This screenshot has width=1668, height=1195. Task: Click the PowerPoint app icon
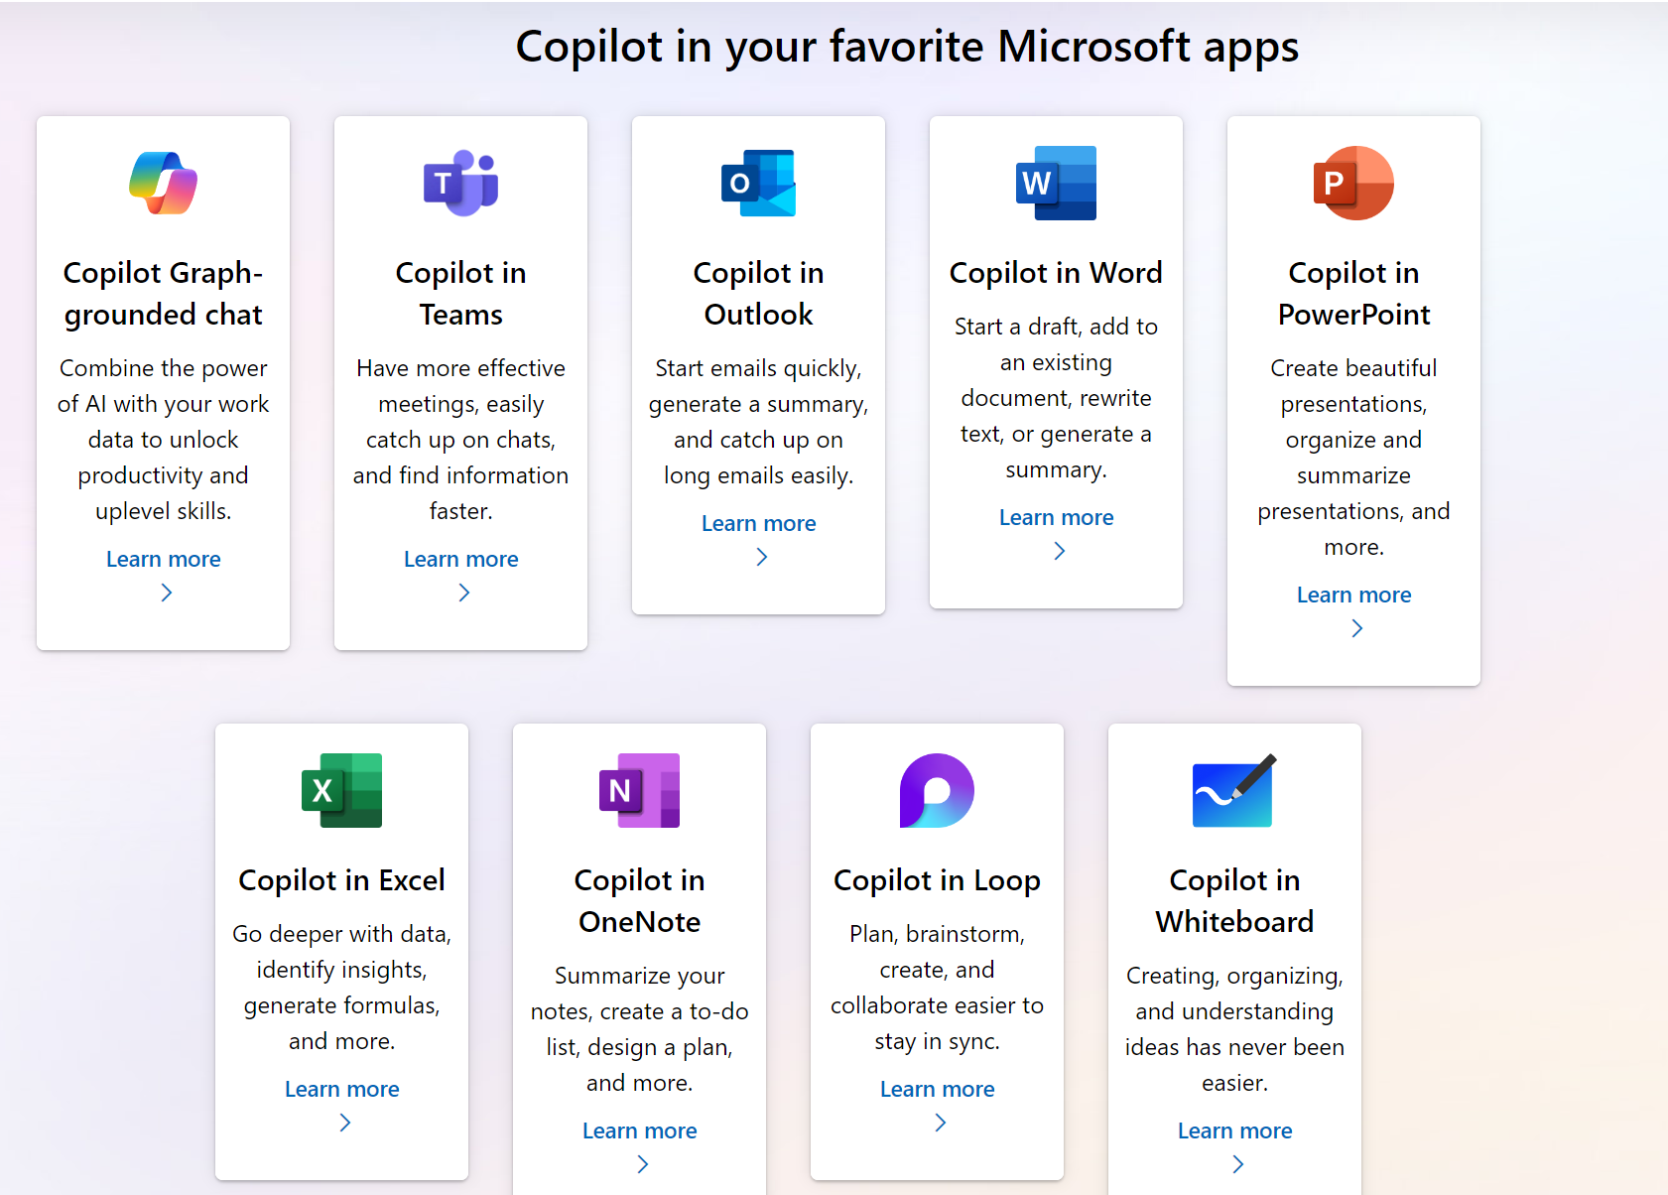pyautogui.click(x=1353, y=183)
